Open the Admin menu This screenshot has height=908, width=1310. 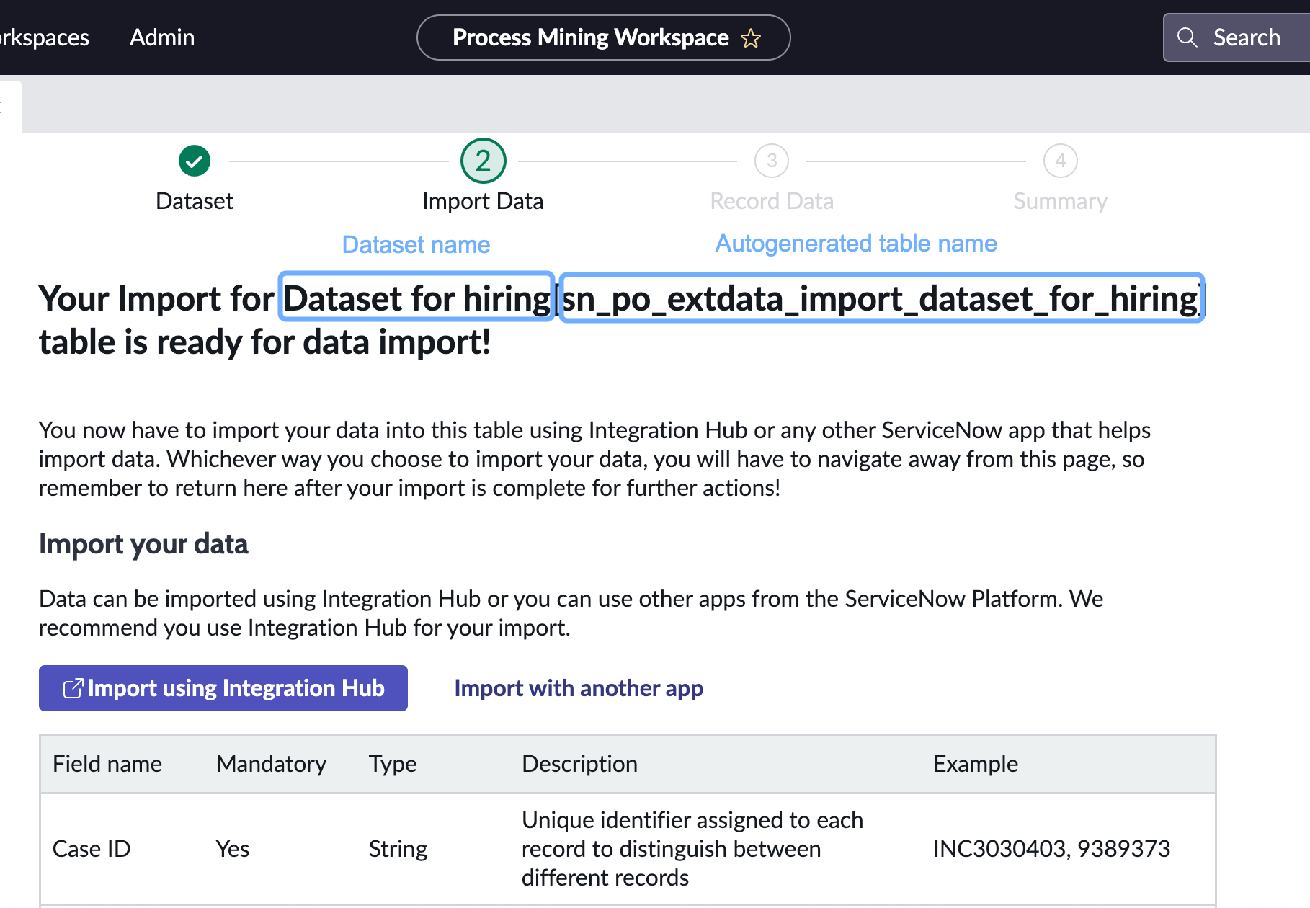click(x=162, y=37)
